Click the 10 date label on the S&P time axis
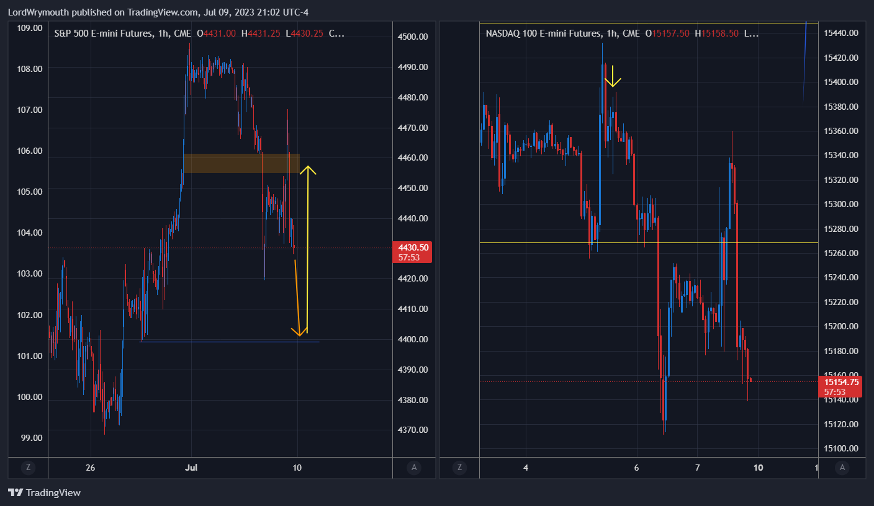The height and width of the screenshot is (506, 874). pyautogui.click(x=297, y=468)
